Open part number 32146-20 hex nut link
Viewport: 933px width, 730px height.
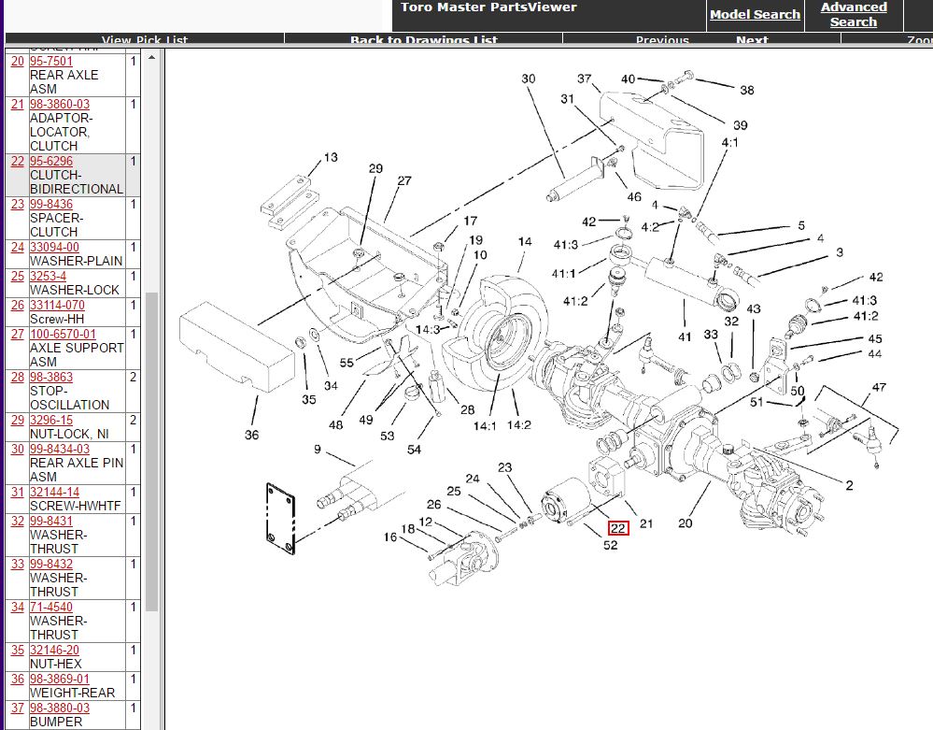tap(54, 651)
